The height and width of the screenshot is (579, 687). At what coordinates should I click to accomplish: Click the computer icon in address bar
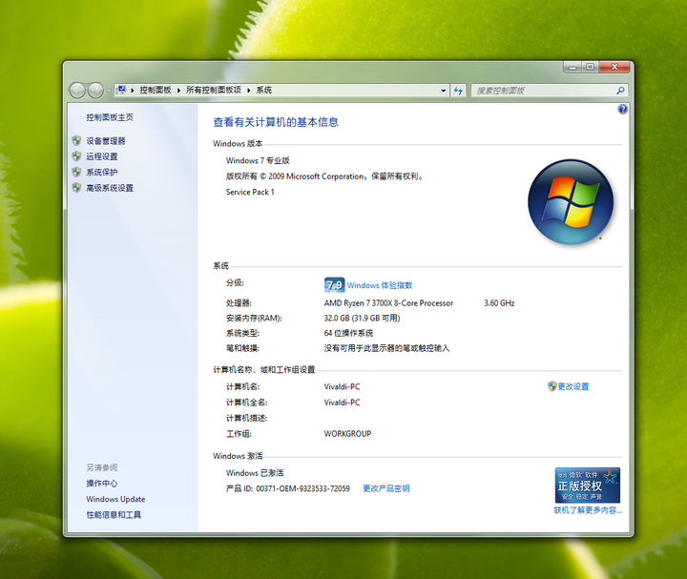tap(121, 90)
